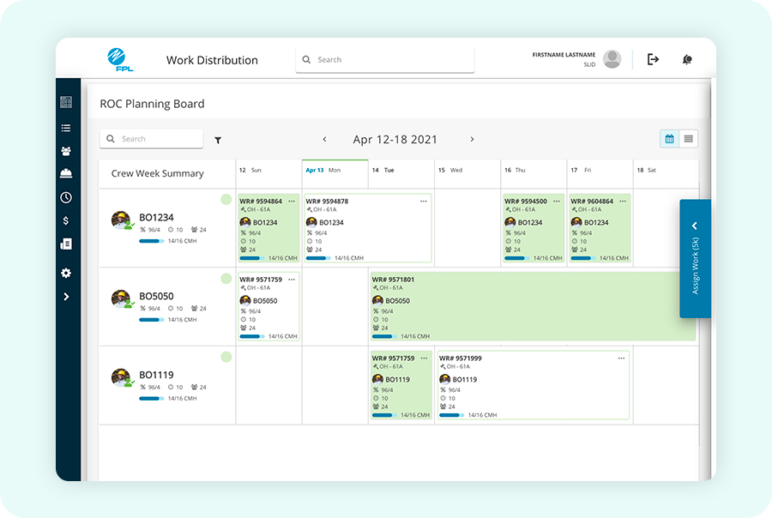Click the filter funnel icon

[x=218, y=141]
